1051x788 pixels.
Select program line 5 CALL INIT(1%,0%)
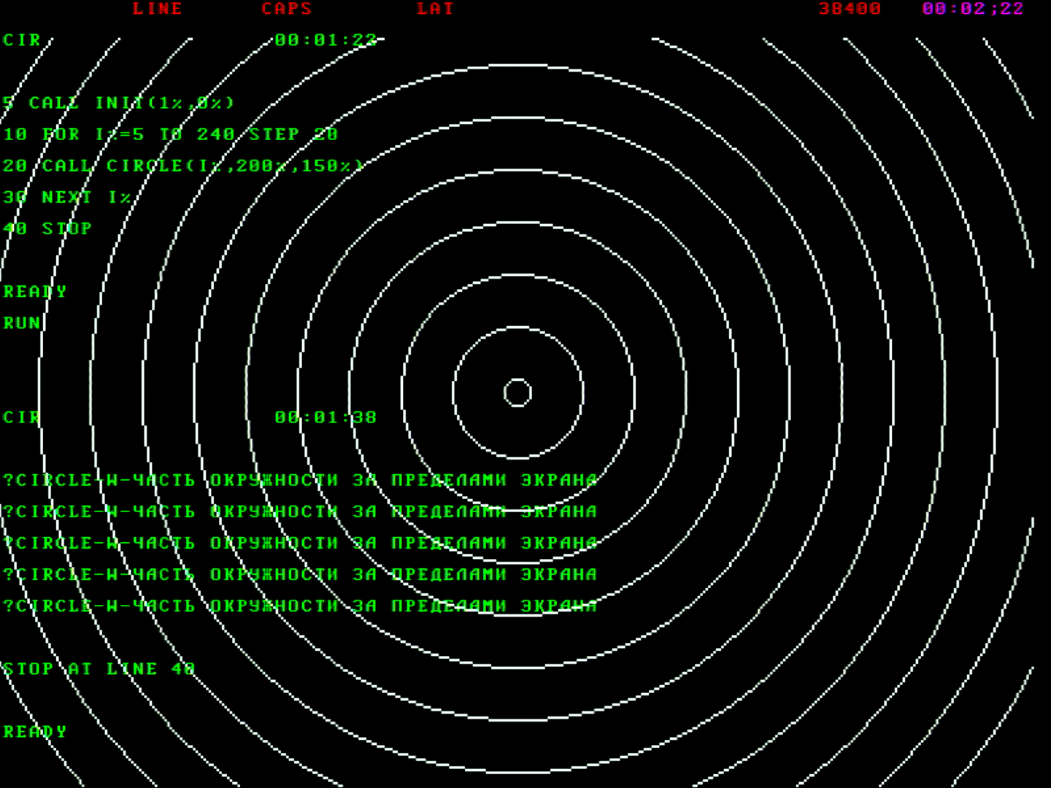(119, 103)
